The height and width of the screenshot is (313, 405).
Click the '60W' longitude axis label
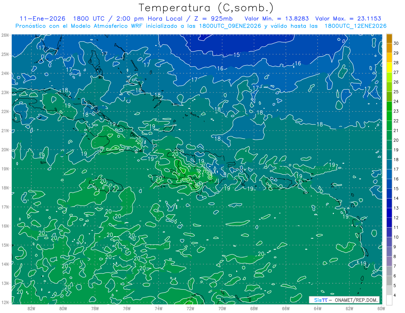point(381,308)
